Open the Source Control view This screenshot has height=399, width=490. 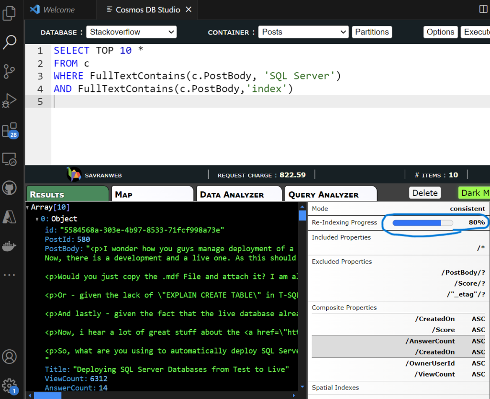click(9, 72)
